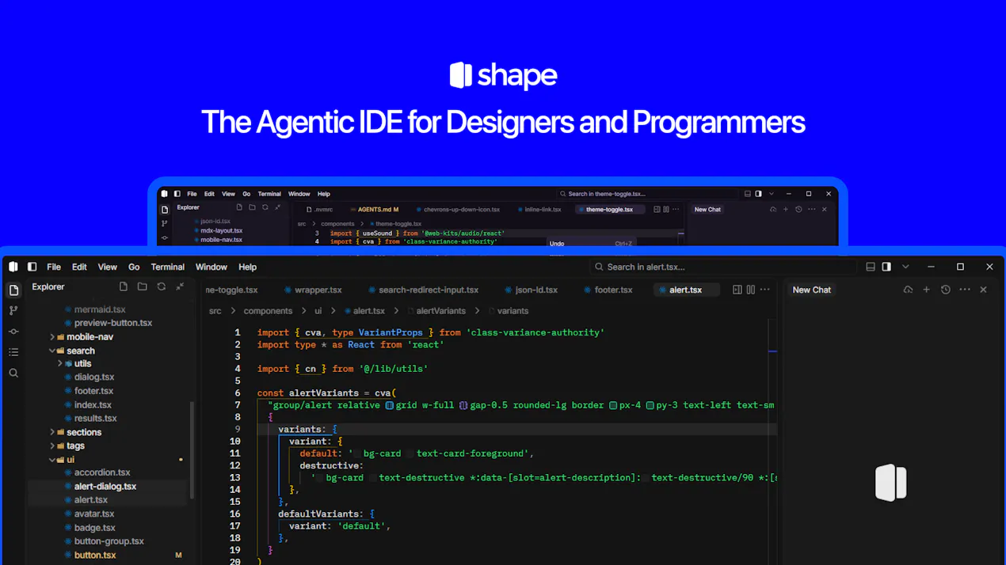Image resolution: width=1006 pixels, height=565 pixels.
Task: Switch to the wrapper.tsx tab
Action: click(313, 290)
